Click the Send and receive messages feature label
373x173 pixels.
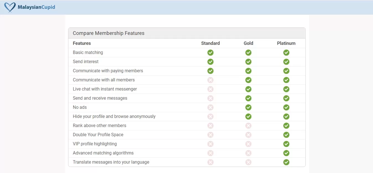coord(100,98)
